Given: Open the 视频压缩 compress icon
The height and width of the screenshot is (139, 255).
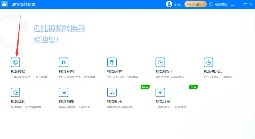Looking at the screenshot, I should (x=160, y=92).
